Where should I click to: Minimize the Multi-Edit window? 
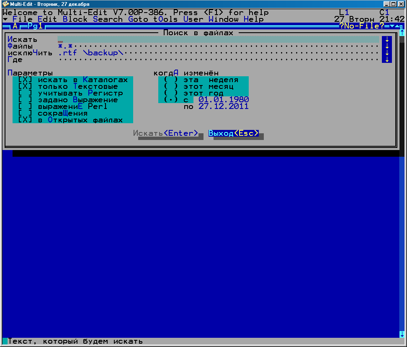(x=386, y=4)
